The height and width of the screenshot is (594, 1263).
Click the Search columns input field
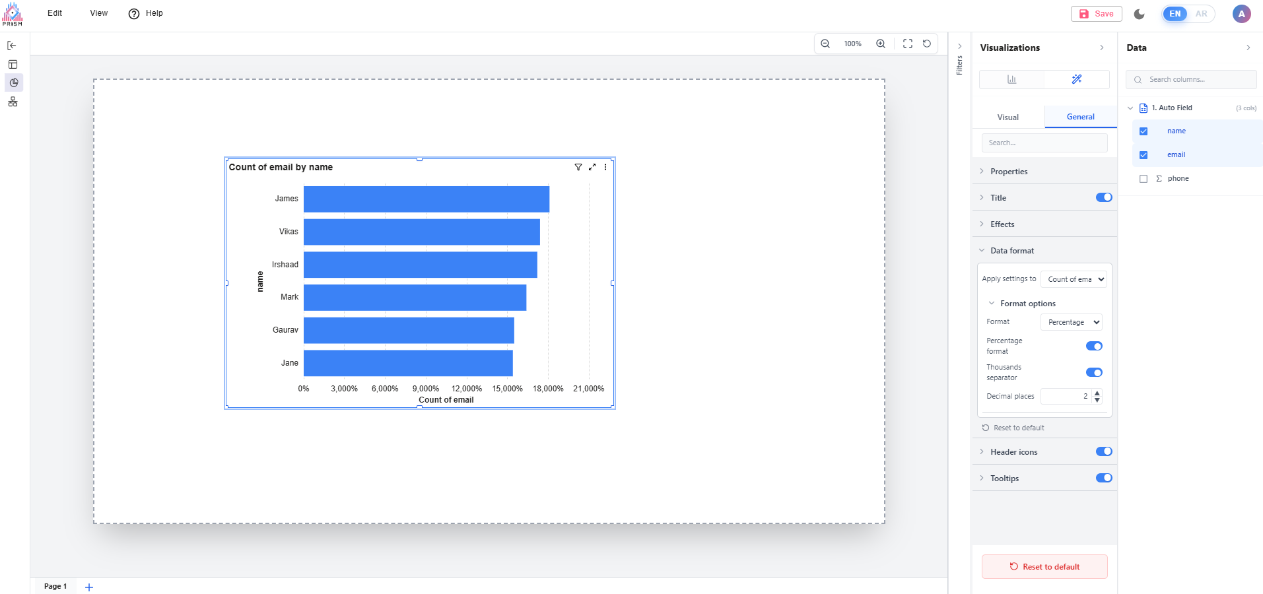pyautogui.click(x=1195, y=79)
